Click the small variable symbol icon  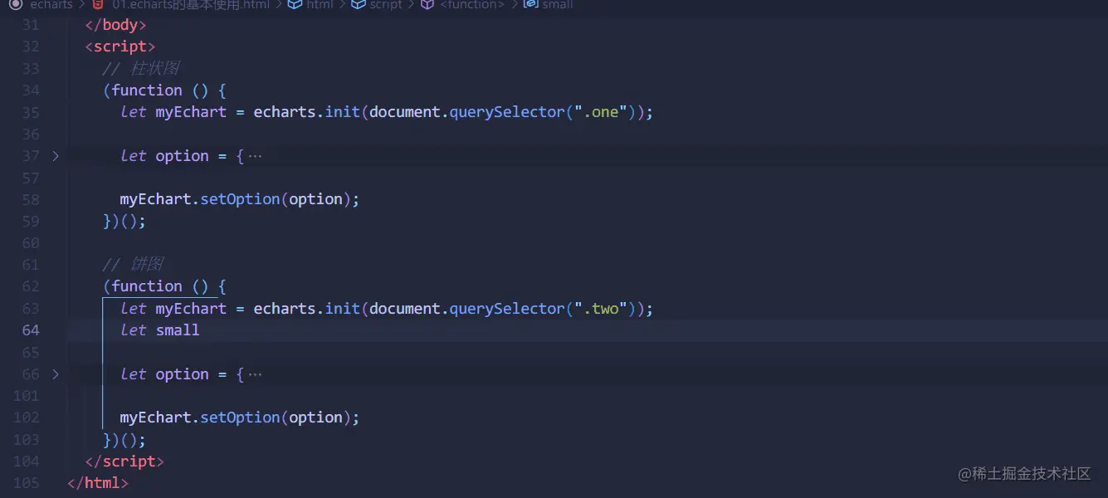click(x=530, y=4)
